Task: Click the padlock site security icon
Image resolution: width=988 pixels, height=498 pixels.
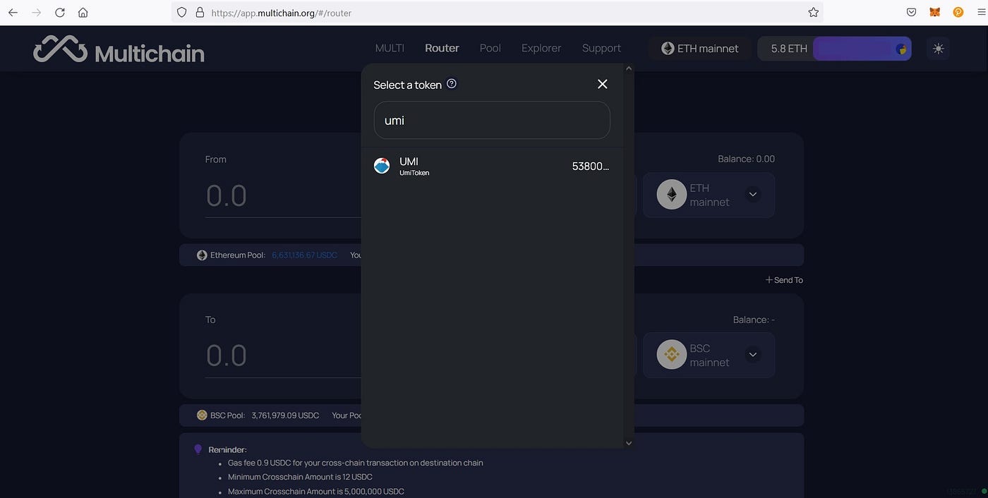Action: pos(200,13)
